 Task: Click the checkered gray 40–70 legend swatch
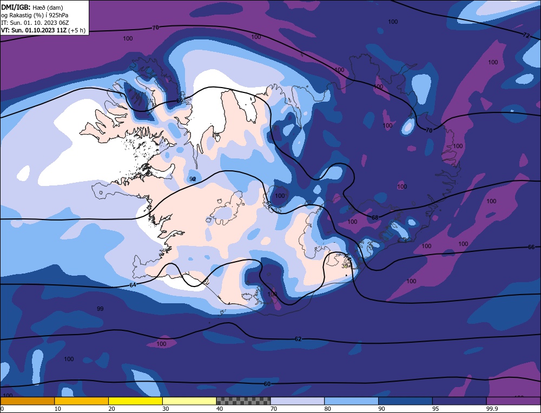pos(243,401)
